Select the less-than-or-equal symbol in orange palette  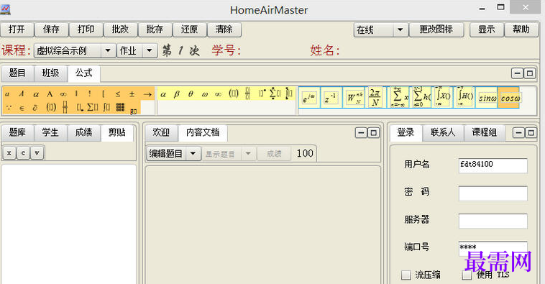coord(118,94)
